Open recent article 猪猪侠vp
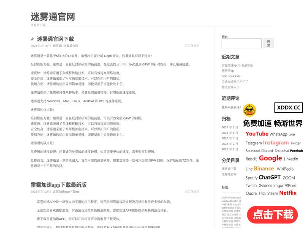This screenshot has width=304, height=228. (x=228, y=71)
